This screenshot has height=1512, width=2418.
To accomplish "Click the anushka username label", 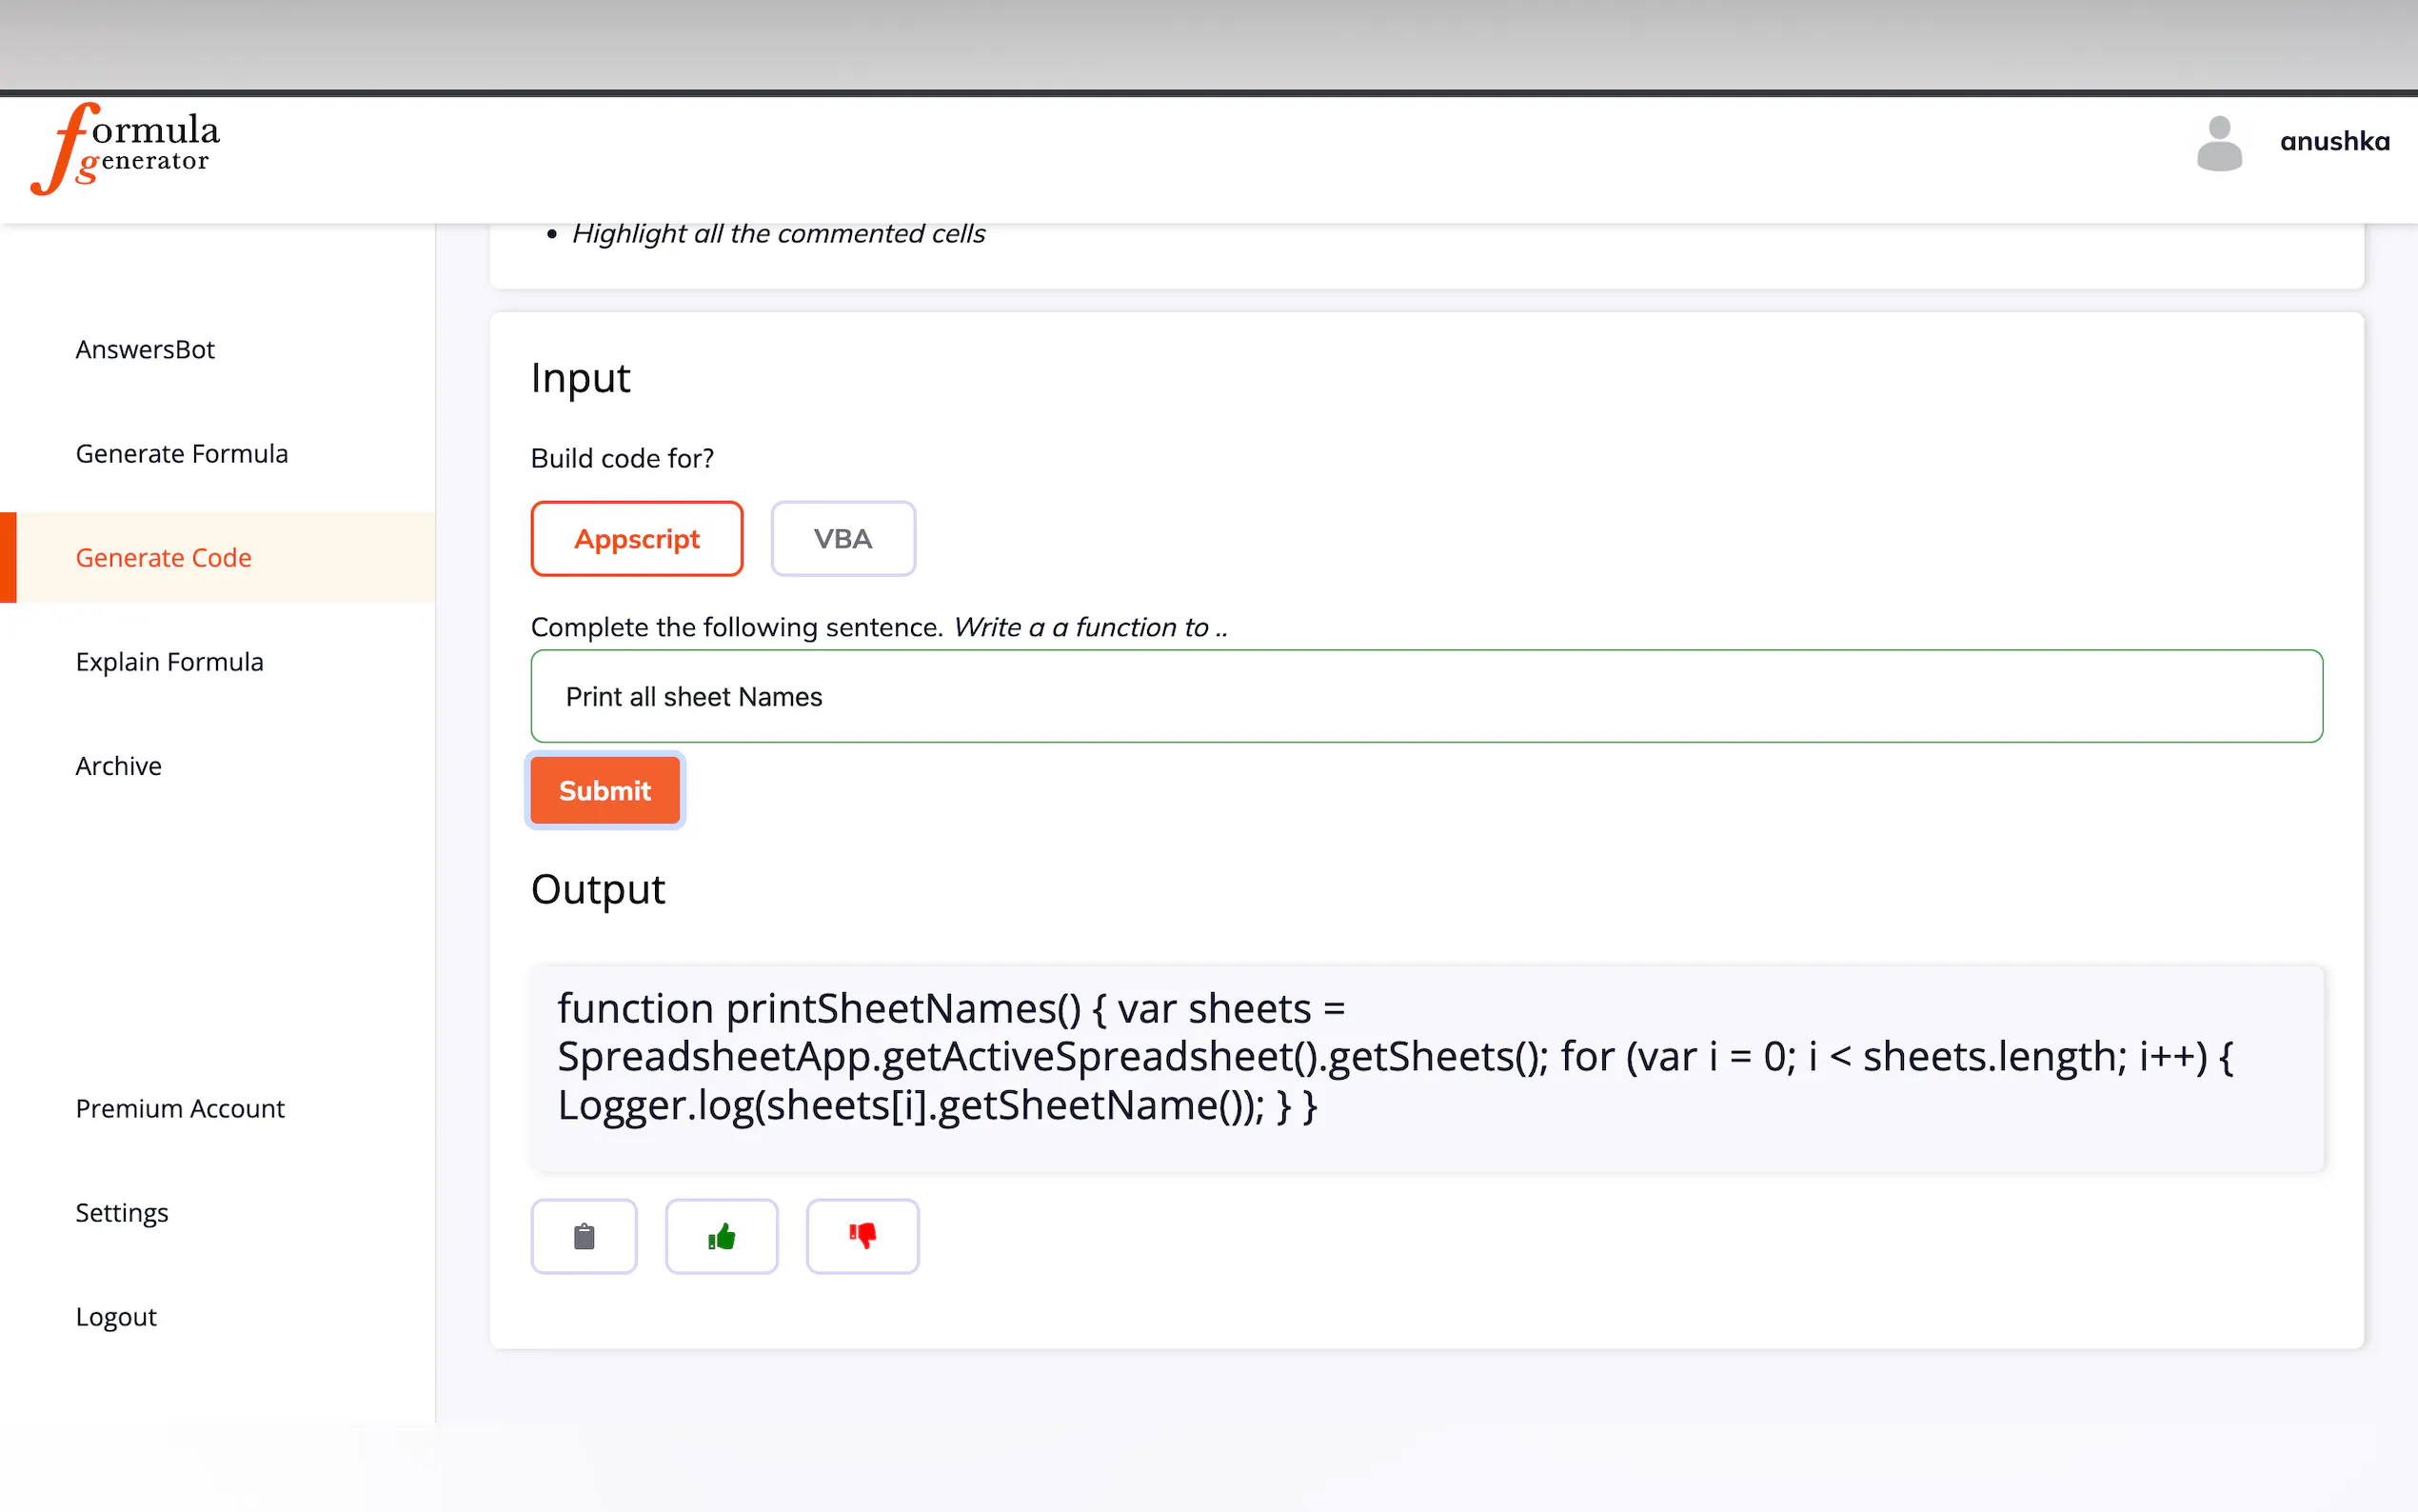I will (2334, 142).
